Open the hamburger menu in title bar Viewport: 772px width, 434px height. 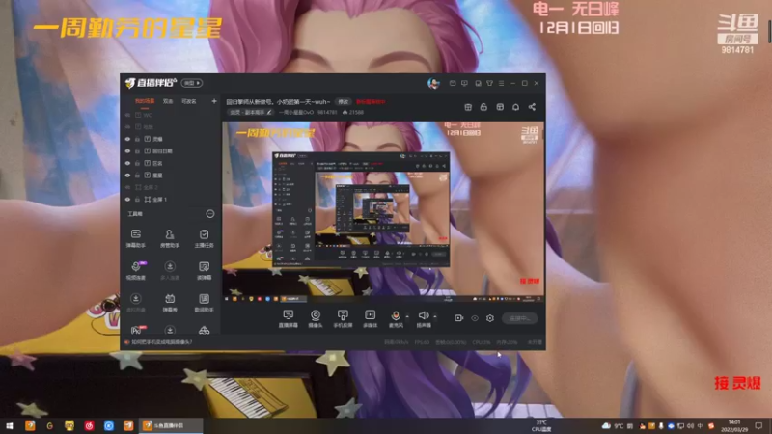click(x=501, y=83)
